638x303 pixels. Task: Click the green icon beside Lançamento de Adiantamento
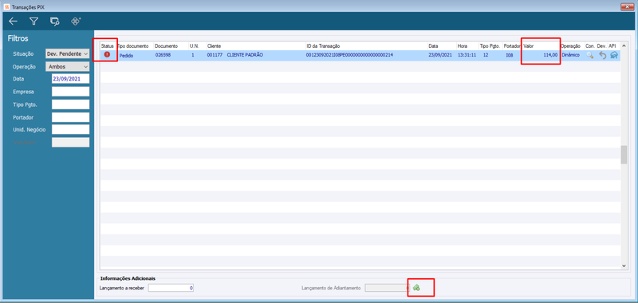[416, 288]
